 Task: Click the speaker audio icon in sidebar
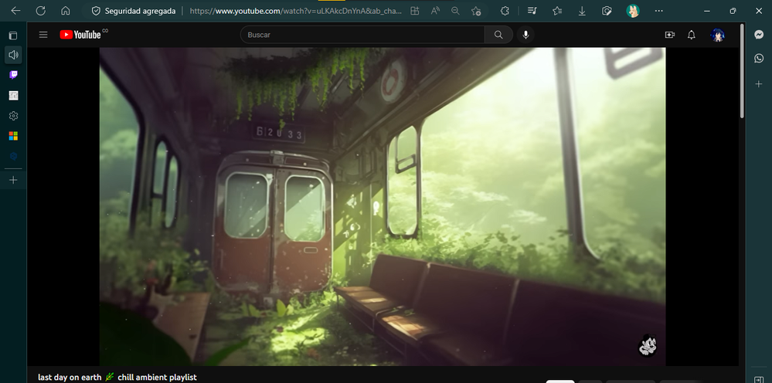click(13, 55)
